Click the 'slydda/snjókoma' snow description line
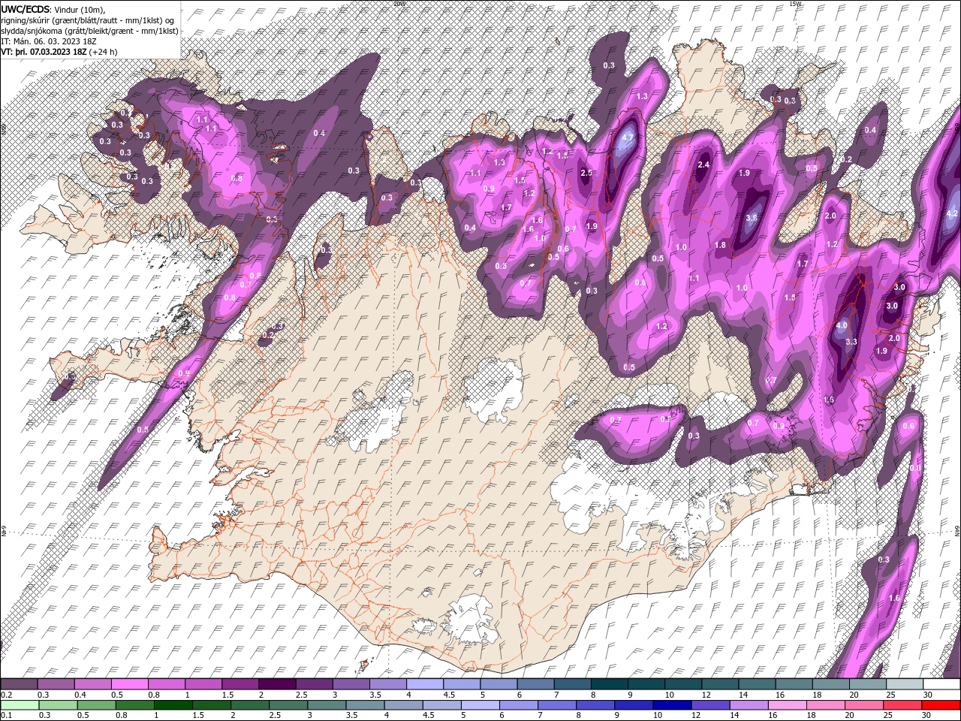Image resolution: width=961 pixels, height=721 pixels. pos(89,31)
